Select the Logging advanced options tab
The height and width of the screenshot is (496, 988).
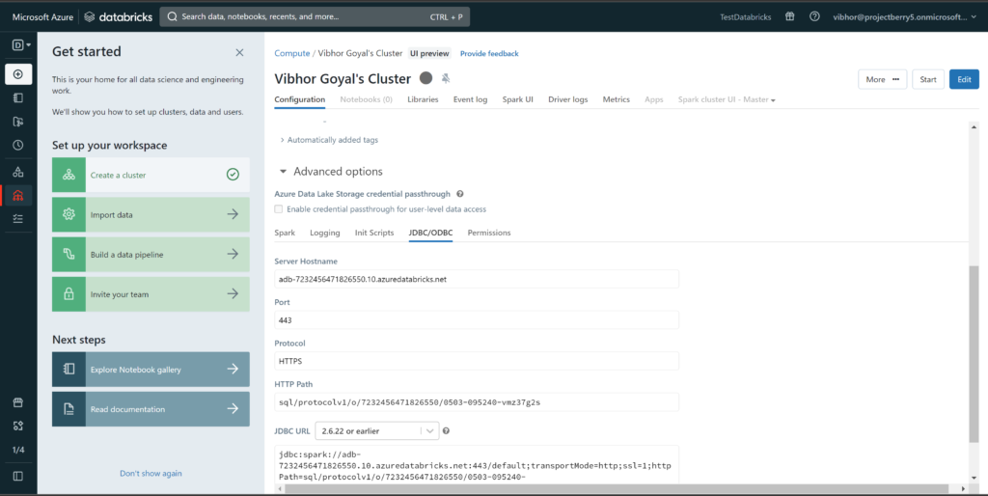(324, 233)
